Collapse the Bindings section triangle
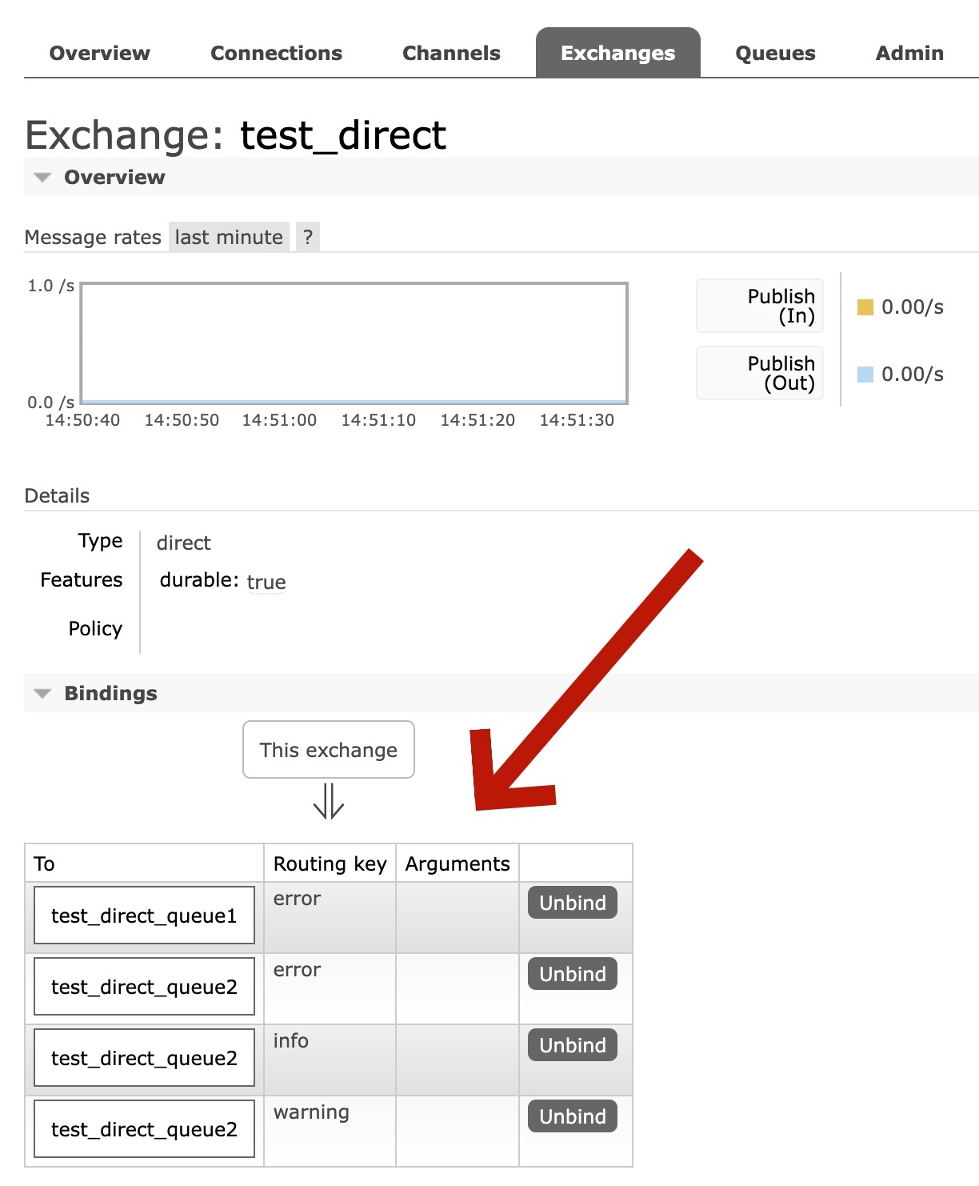Image resolution: width=979 pixels, height=1186 pixels. click(42, 693)
